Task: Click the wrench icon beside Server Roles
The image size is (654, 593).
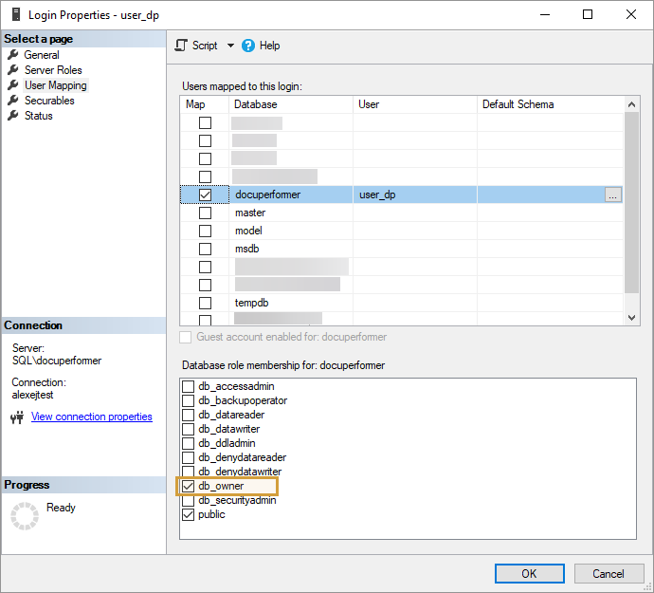Action: pos(13,70)
